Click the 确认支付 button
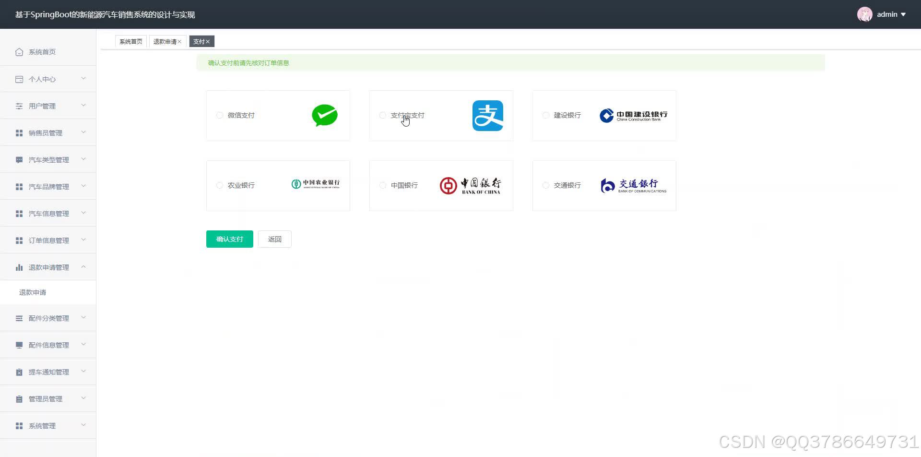The image size is (921, 457). [x=230, y=239]
